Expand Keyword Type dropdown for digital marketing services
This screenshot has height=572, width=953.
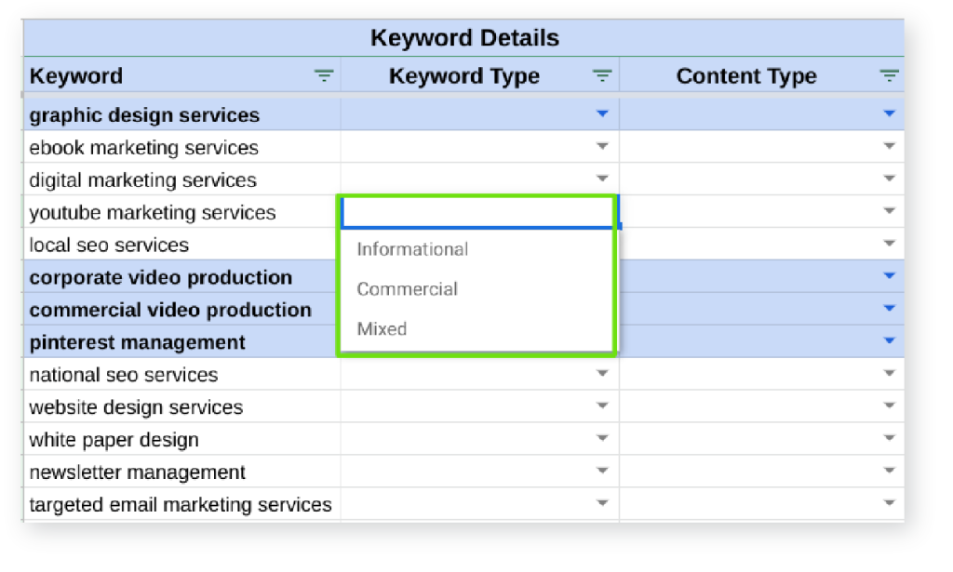click(602, 180)
